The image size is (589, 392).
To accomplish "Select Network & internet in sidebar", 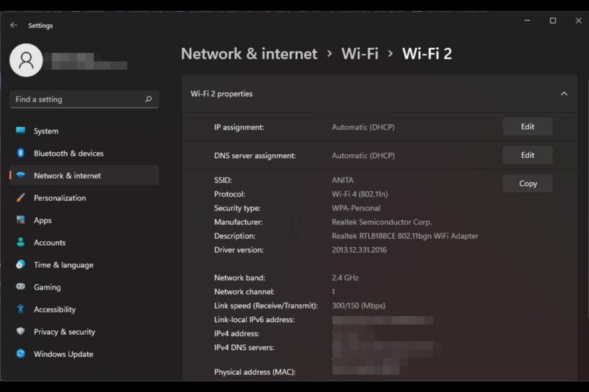I will pyautogui.click(x=84, y=175).
